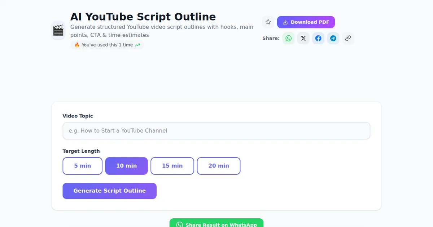Select the 10 min target length

(x=126, y=166)
